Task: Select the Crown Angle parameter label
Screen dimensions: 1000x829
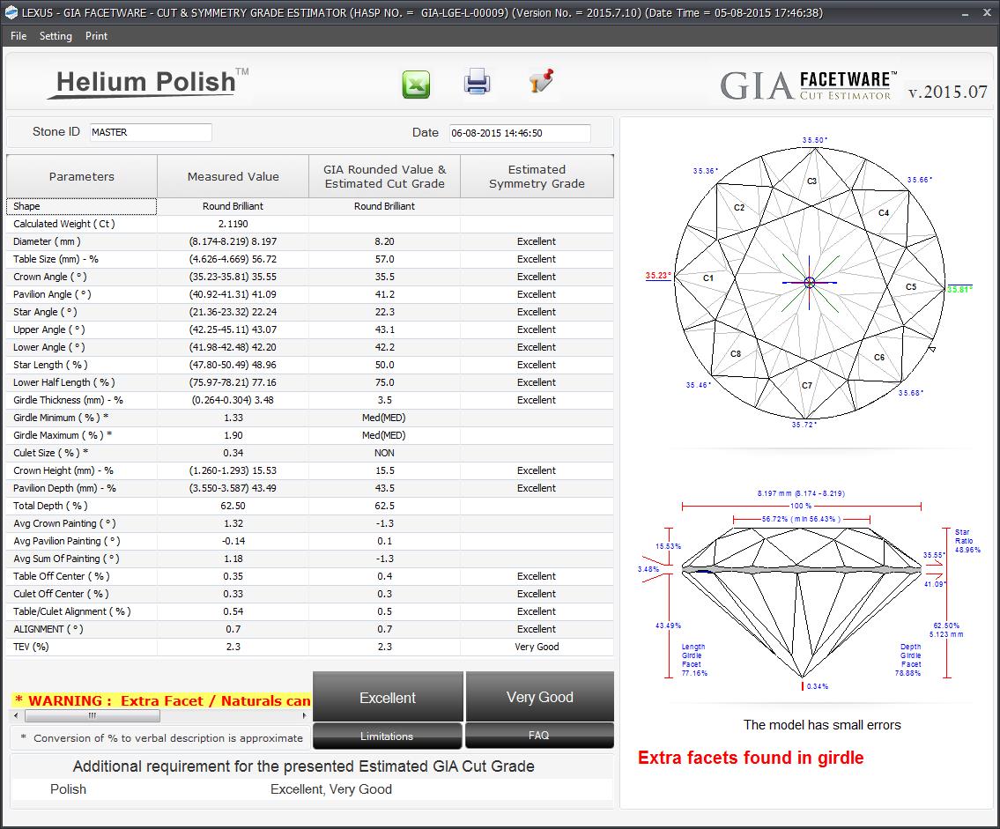Action: click(49, 277)
